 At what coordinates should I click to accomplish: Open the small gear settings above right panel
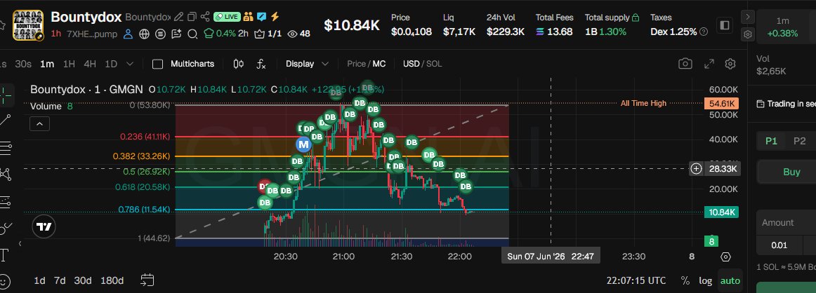click(748, 34)
